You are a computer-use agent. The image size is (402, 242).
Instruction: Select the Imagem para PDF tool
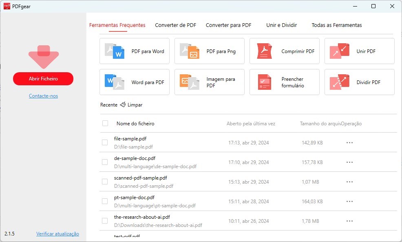click(209, 82)
